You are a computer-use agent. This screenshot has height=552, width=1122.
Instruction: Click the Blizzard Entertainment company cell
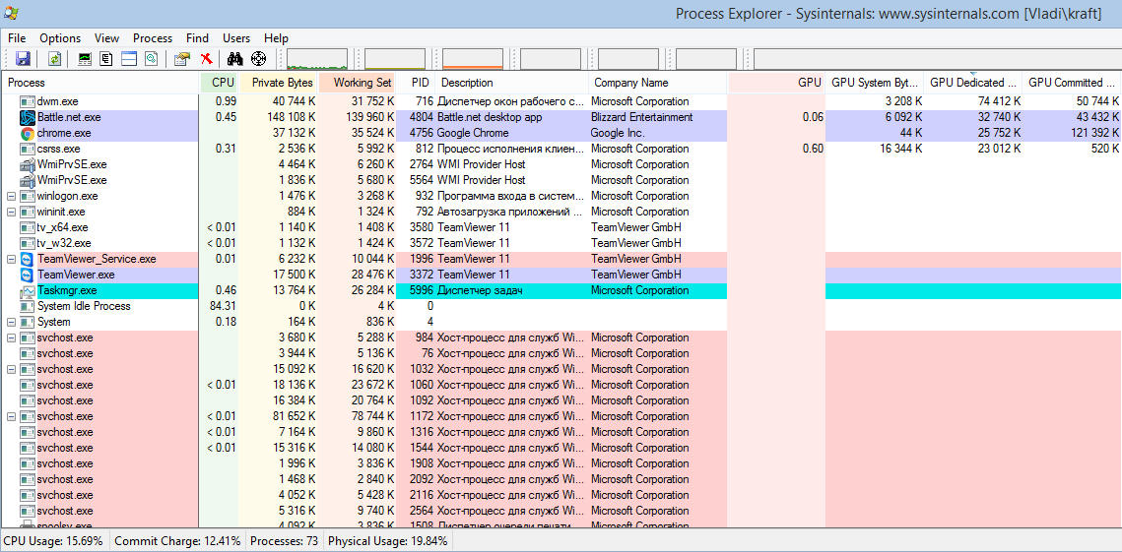click(x=642, y=117)
